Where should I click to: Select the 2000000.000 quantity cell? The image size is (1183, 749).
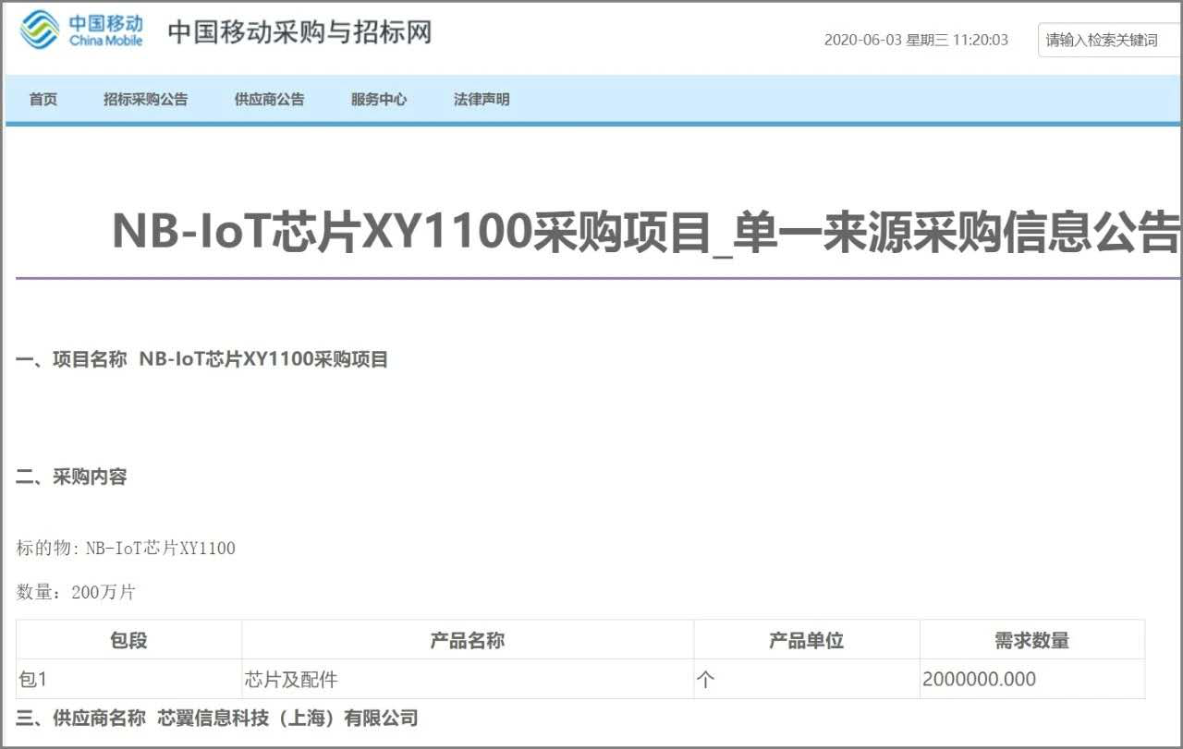point(979,680)
